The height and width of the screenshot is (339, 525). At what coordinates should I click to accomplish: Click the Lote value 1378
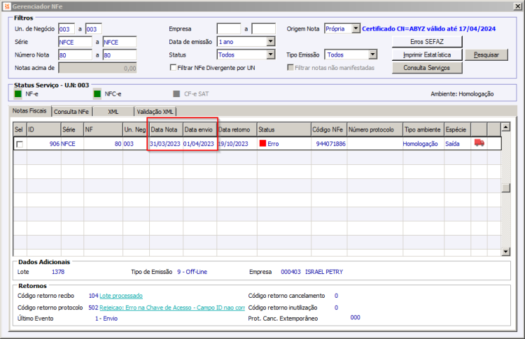tap(58, 272)
